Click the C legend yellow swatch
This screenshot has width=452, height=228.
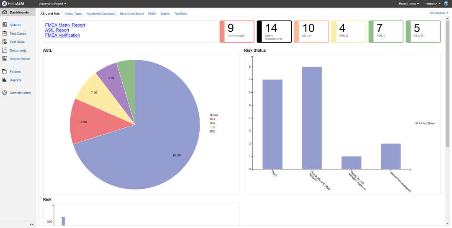click(211, 127)
